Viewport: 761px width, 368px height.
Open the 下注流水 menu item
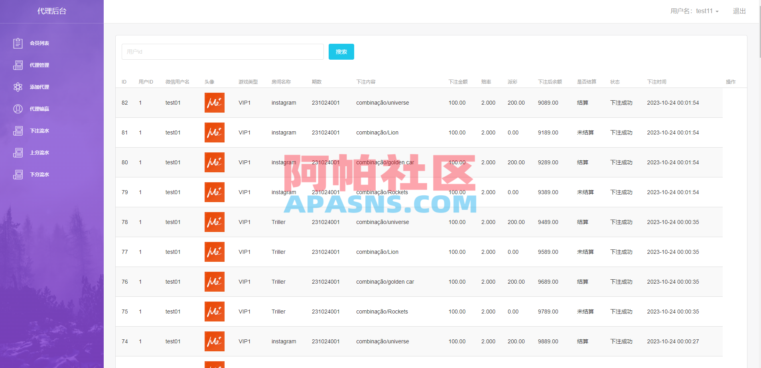pyautogui.click(x=39, y=130)
